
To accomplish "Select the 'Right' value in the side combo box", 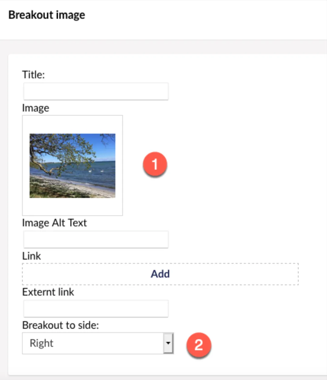I will [41, 343].
